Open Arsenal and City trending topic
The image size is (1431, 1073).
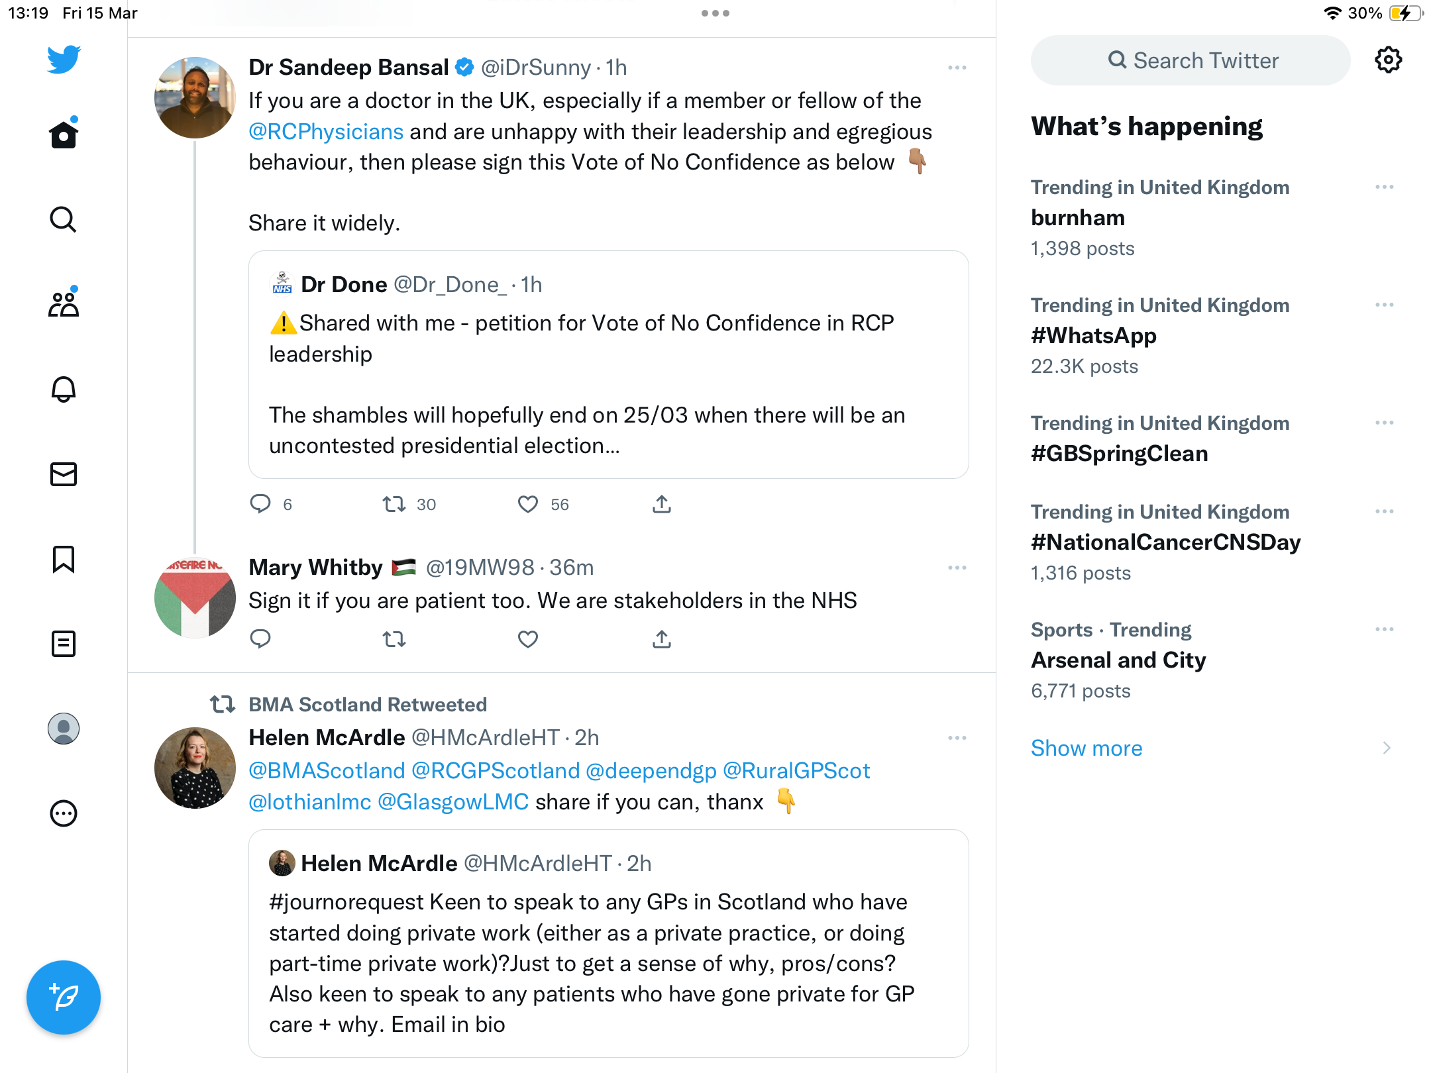pyautogui.click(x=1118, y=660)
